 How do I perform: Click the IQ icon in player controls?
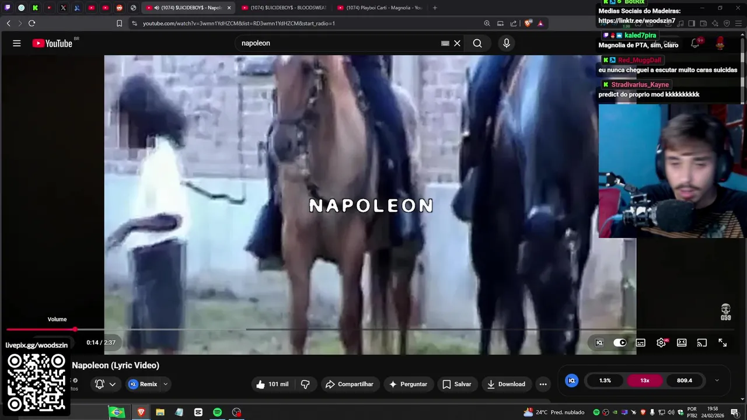pyautogui.click(x=599, y=343)
